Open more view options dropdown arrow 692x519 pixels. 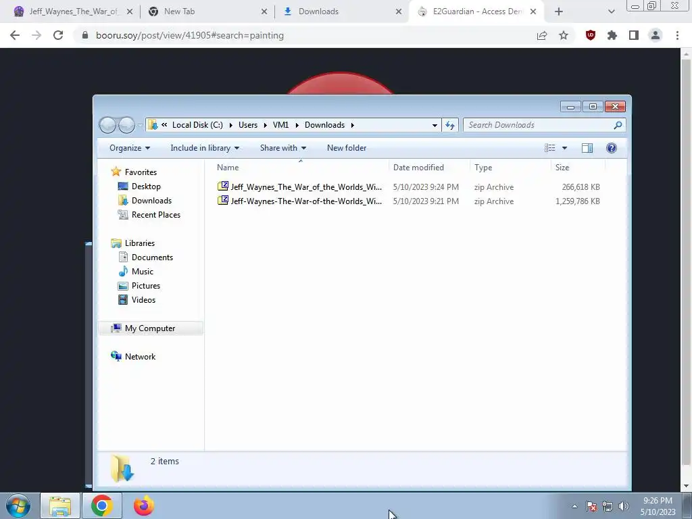click(x=564, y=148)
